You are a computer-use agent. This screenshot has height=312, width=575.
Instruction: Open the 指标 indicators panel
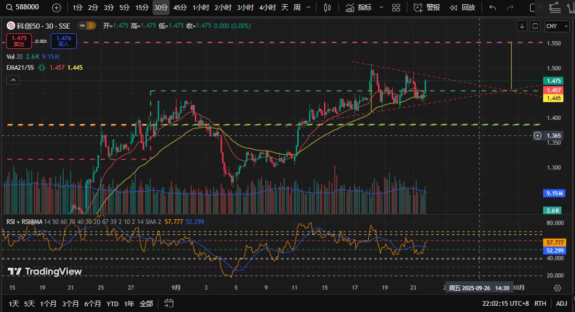(x=359, y=7)
